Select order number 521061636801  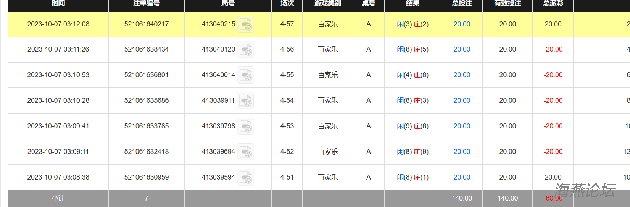pyautogui.click(x=147, y=75)
